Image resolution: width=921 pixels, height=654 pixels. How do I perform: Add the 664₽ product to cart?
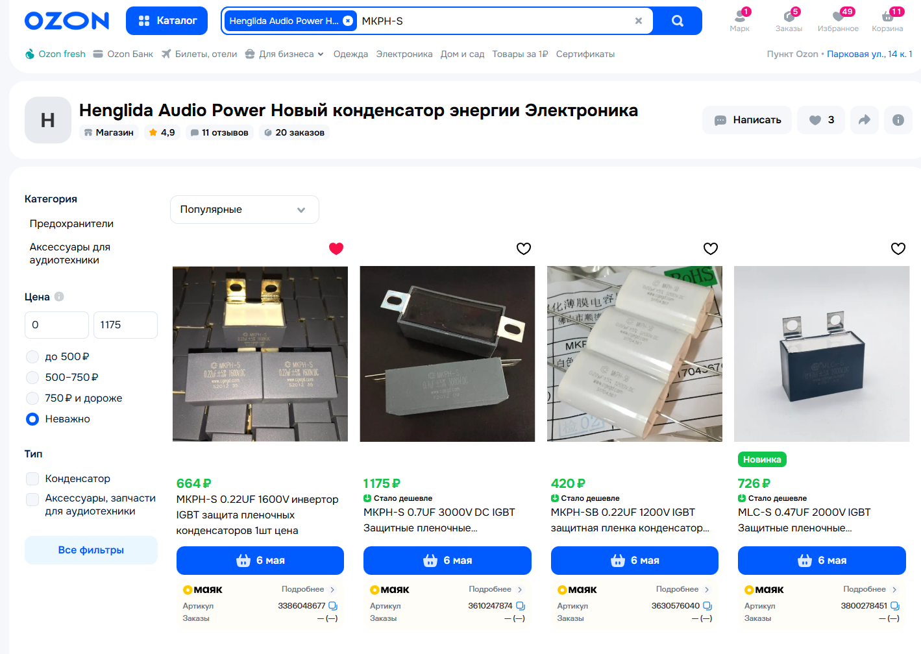click(x=260, y=561)
